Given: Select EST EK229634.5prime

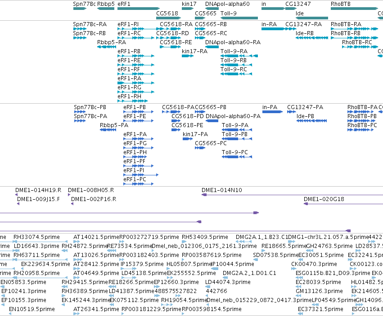Looking at the screenshot, I should [45, 264].
